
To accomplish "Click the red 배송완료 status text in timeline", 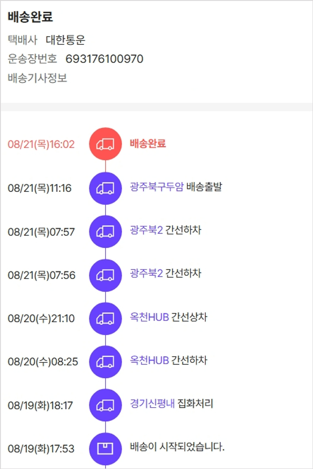I will 148,143.
